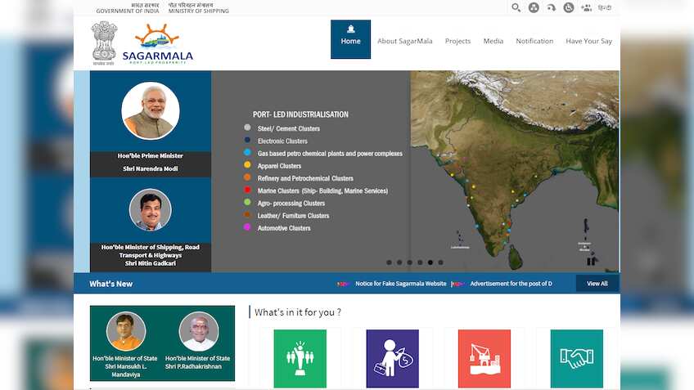
Task: Click the Steel/ Cement Clusters legend entry
Action: click(x=289, y=128)
